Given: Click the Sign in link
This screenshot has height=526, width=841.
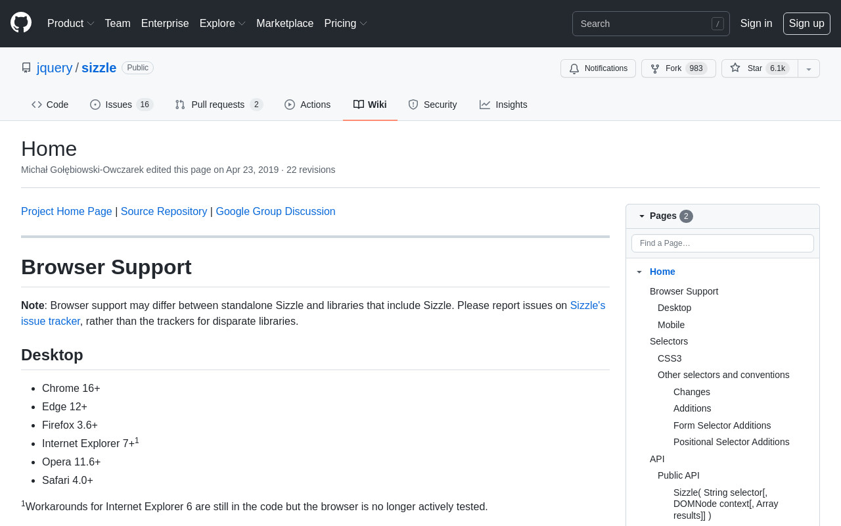Looking at the screenshot, I should click(756, 24).
